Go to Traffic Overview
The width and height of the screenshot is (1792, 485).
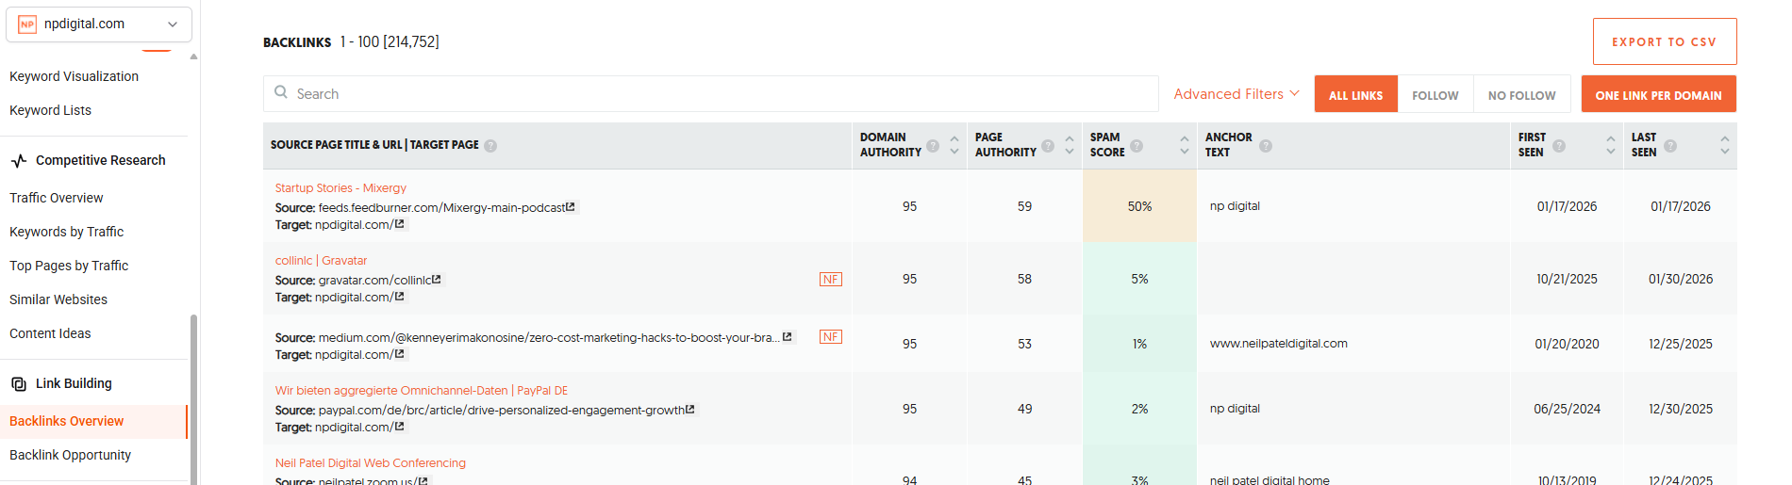tap(56, 198)
